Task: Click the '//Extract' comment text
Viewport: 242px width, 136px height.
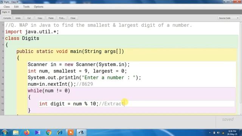Action: (112, 104)
